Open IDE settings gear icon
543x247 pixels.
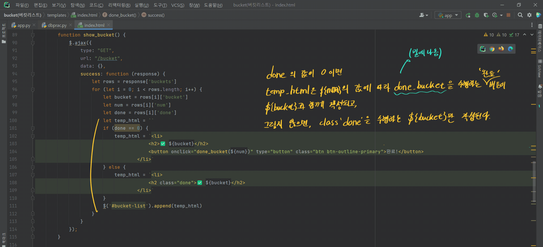coord(529,15)
